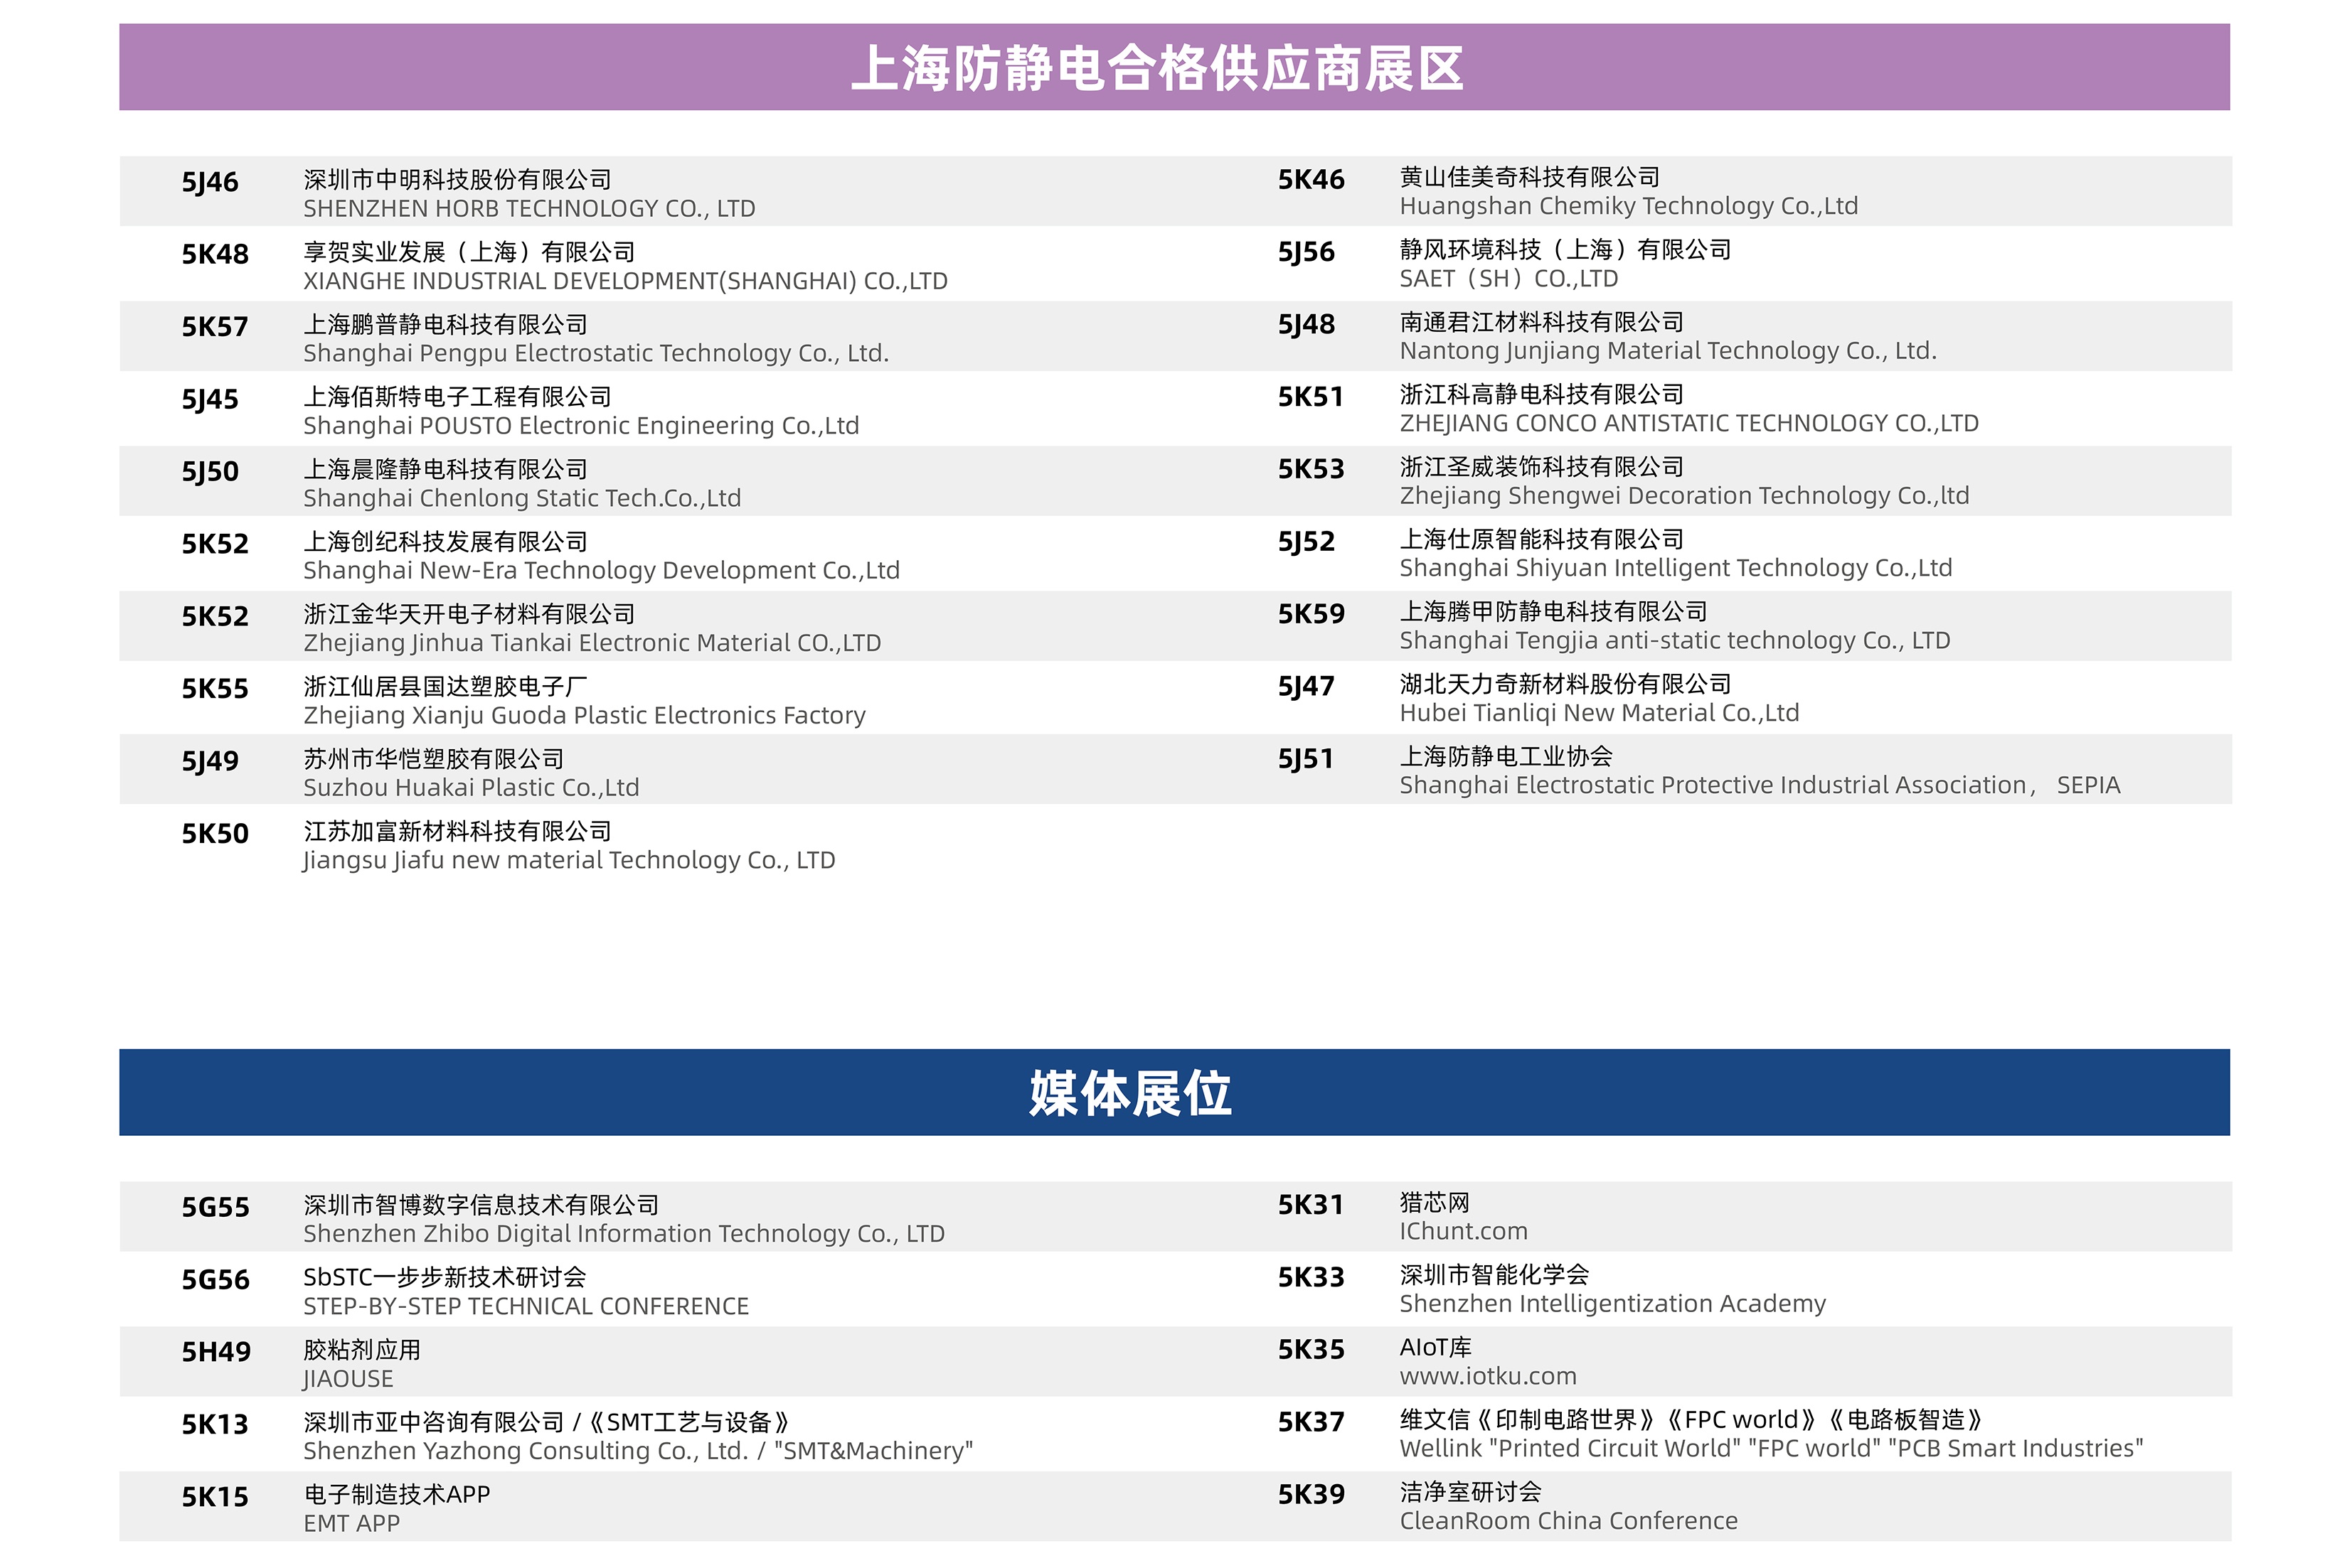Screen dimensions: 2352x1568
Task: Open IChunt.com text
Action: coord(1464,1232)
